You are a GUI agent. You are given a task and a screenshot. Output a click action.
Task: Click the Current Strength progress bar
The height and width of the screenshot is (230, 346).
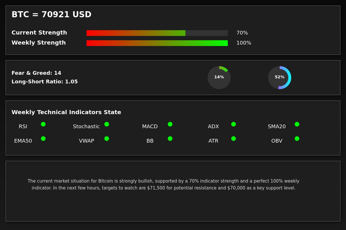[x=157, y=33]
